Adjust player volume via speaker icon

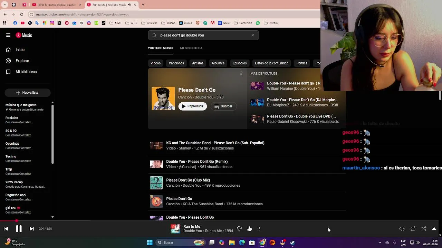(402, 229)
